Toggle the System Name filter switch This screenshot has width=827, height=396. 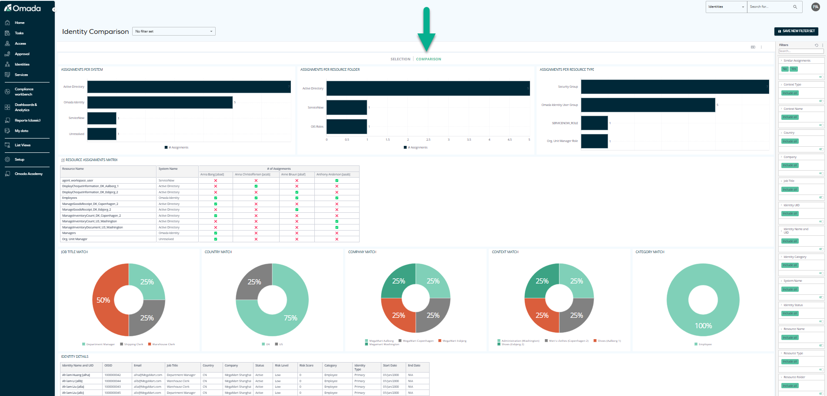tap(821, 297)
